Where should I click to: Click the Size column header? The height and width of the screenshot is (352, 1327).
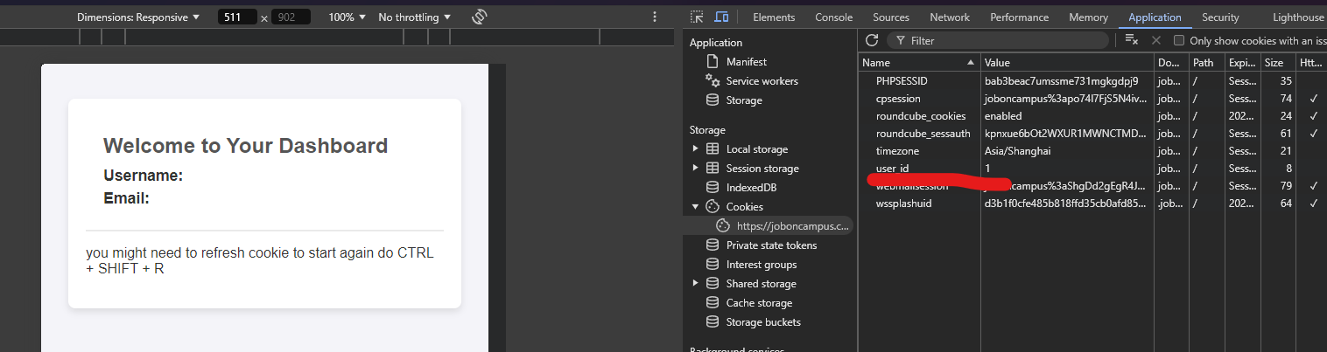pos(1278,63)
